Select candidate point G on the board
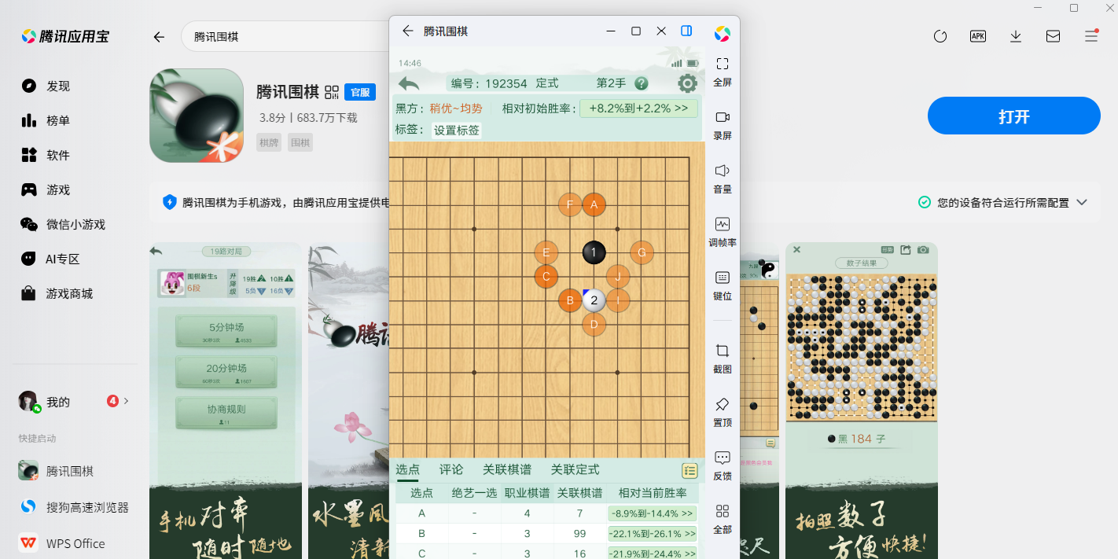 coord(642,252)
